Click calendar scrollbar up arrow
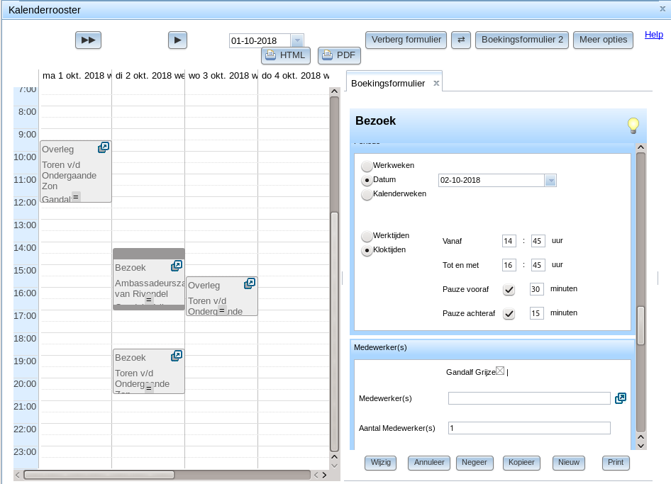The image size is (671, 484). click(x=335, y=91)
